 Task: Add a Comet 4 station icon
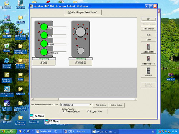(x=149, y=48)
